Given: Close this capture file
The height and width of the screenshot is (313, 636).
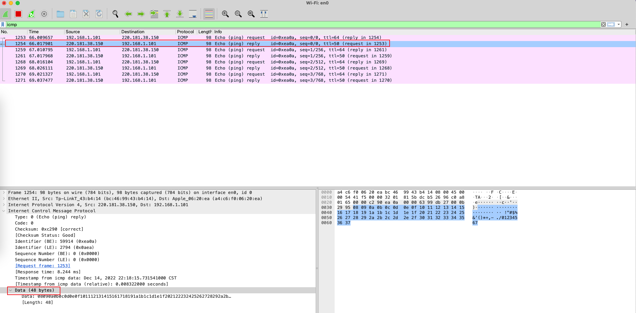Looking at the screenshot, I should tap(86, 14).
